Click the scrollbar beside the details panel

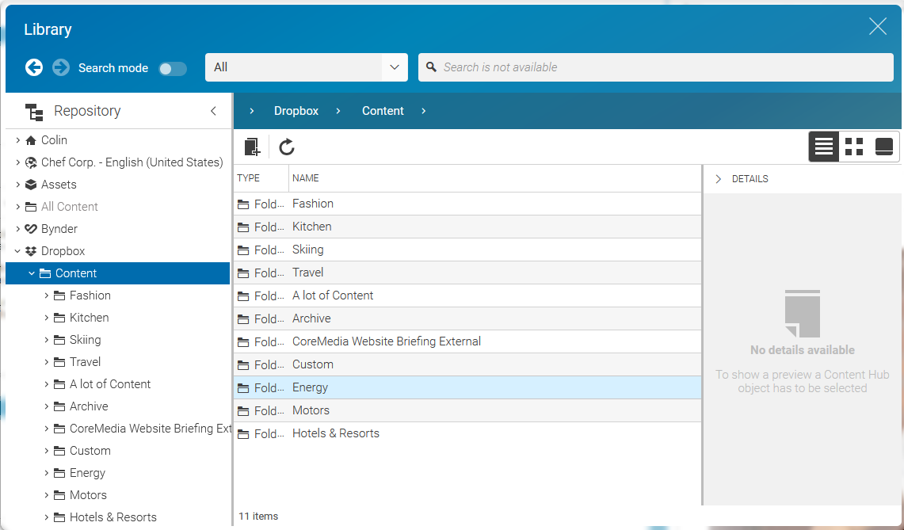[x=900, y=317]
